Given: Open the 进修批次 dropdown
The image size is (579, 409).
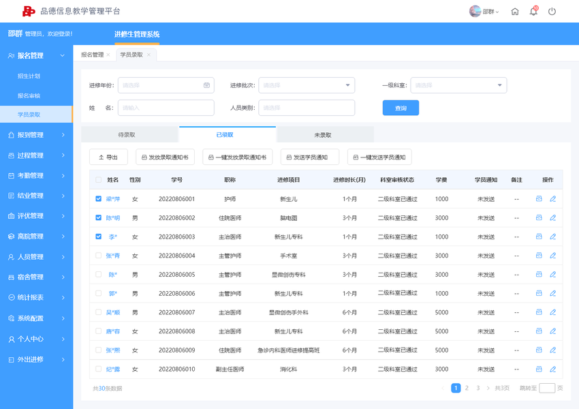Looking at the screenshot, I should (307, 85).
